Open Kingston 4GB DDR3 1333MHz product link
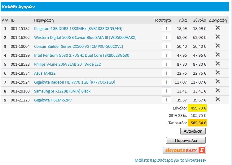Screen dimensions: 232x165 [78, 28]
